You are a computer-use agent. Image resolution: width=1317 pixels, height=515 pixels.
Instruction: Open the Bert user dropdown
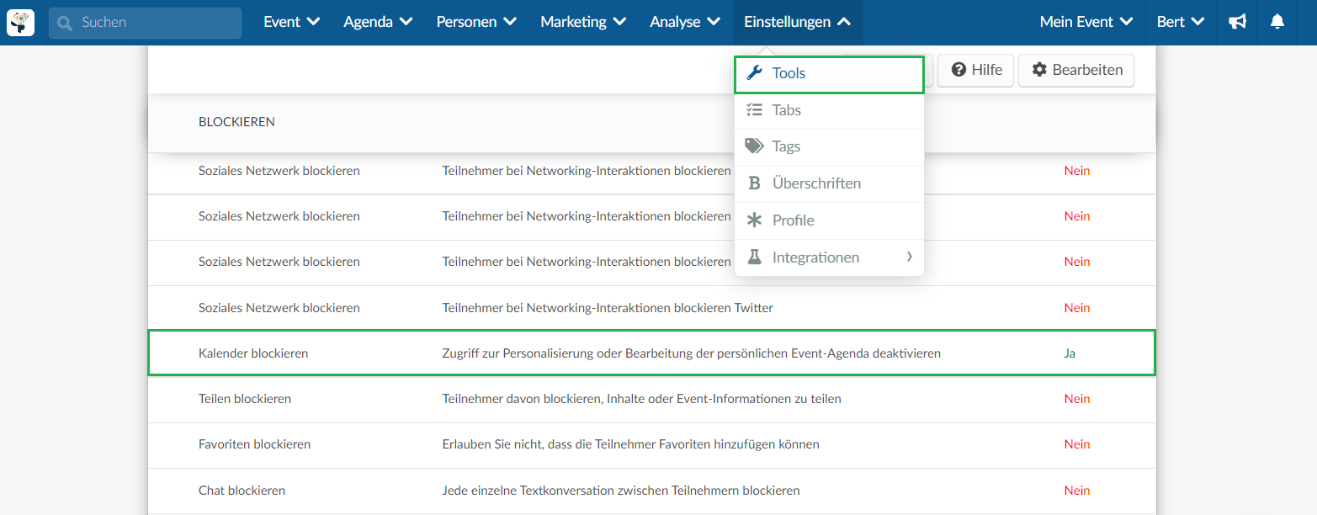1181,23
